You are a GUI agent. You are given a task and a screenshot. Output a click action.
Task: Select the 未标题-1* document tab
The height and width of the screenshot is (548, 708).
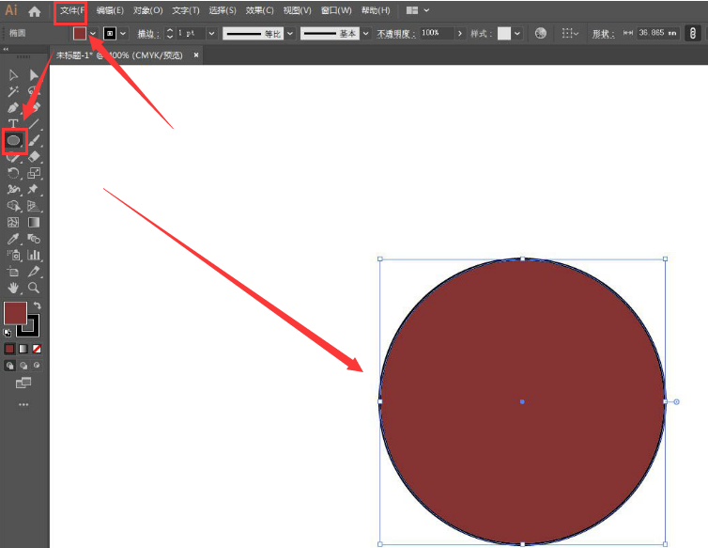[x=119, y=55]
